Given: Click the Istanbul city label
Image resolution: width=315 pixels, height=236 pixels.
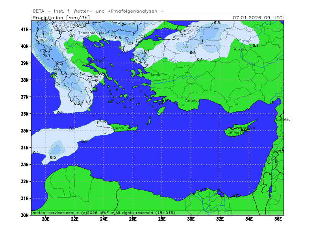Looking at the screenshot, I should click(185, 30).
